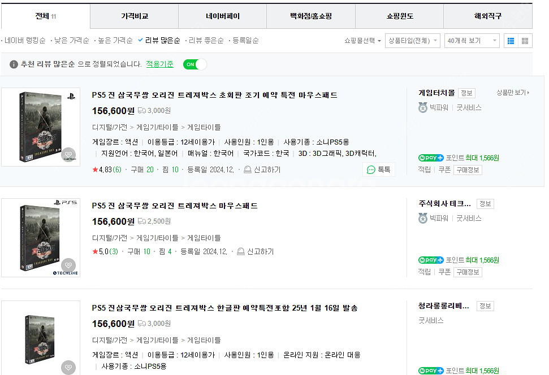Open second product title 트레져박스 마우스패드
Viewport: 549px width, 375px height.
pos(175,206)
